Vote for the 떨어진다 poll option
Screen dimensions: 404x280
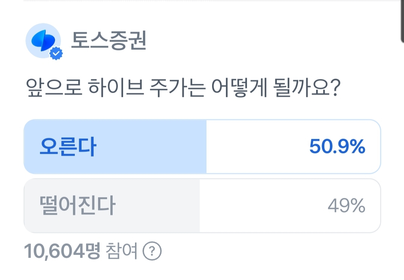pyautogui.click(x=202, y=206)
